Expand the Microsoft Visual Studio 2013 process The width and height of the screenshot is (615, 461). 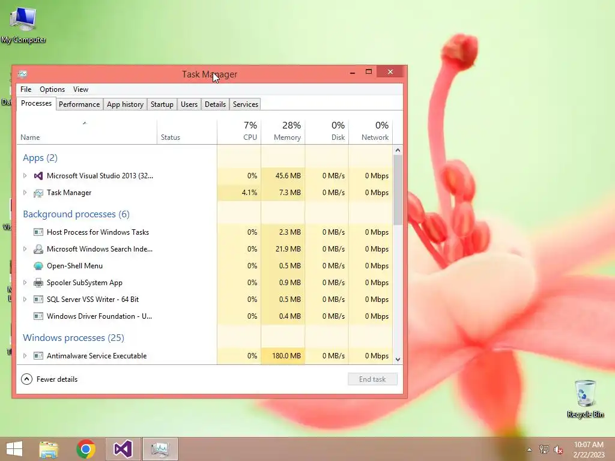[x=25, y=176]
